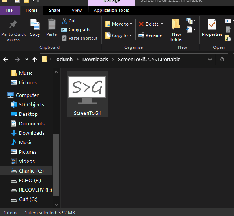Select the ECHO (E:) drive
Viewport: 234px width, 216px height.
click(26, 181)
